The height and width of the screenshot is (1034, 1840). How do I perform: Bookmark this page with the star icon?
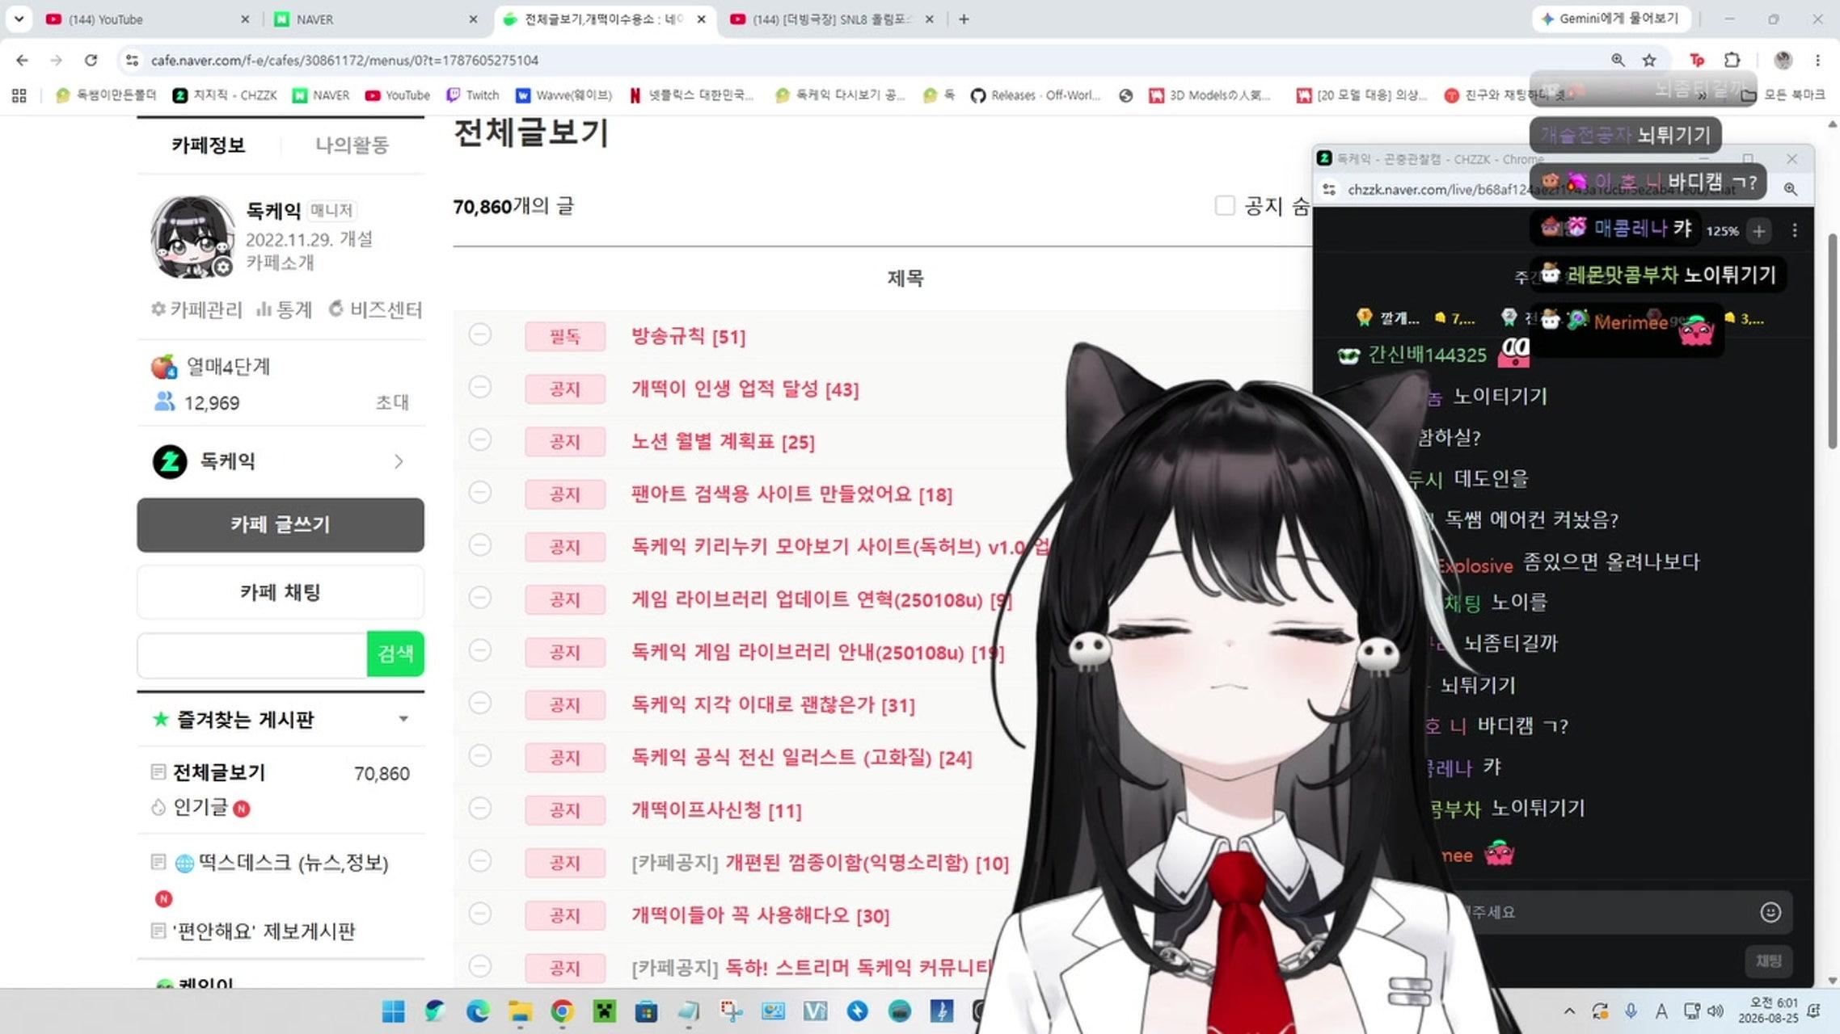tap(1649, 60)
